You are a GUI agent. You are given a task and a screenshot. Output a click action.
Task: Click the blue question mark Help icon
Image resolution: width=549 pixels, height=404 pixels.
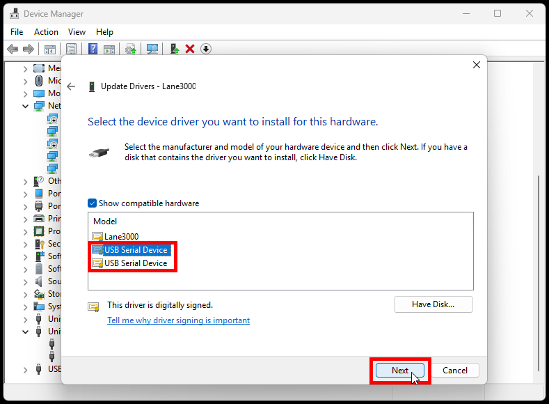coord(93,49)
